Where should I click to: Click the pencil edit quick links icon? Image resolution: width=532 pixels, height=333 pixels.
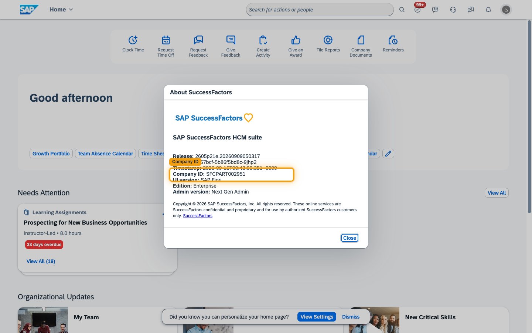(x=388, y=154)
